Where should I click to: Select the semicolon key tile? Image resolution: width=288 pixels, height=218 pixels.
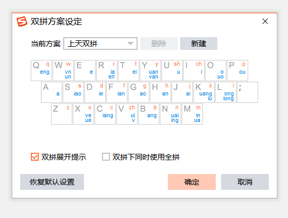click(x=248, y=92)
